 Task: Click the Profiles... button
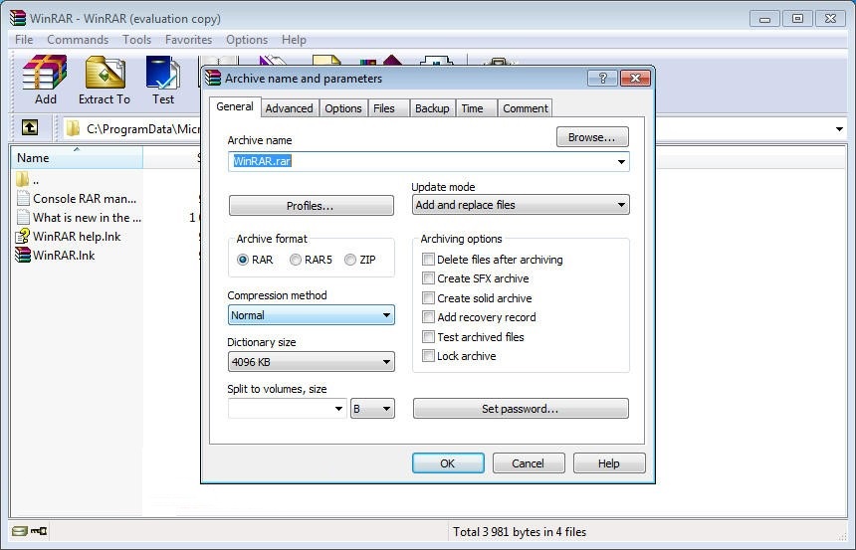point(311,206)
